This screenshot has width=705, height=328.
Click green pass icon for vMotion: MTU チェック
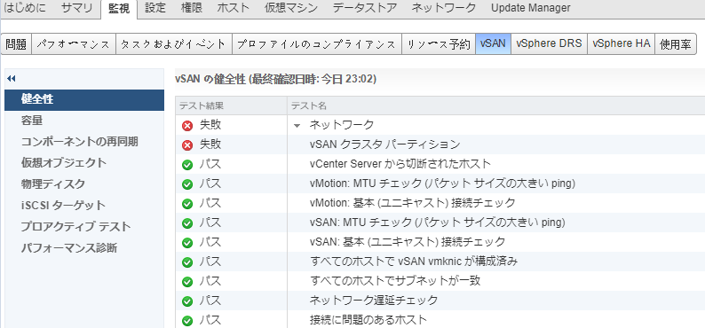click(187, 184)
